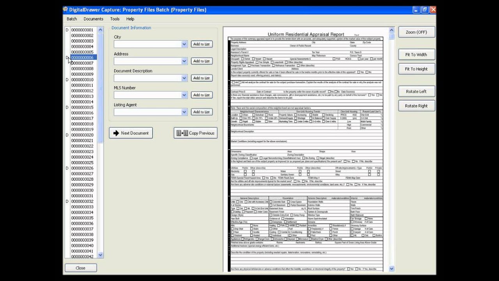This screenshot has width=499, height=281.
Task: Click Add to List for Document Description
Action: [202, 78]
